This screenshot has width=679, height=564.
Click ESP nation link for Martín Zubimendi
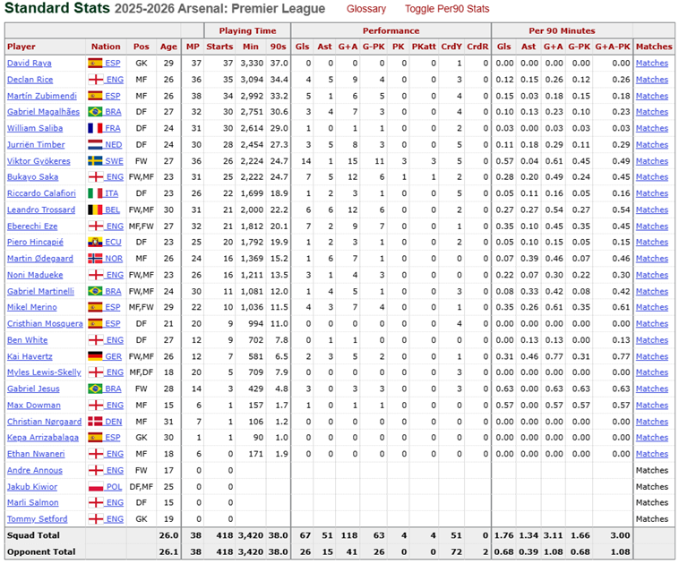(113, 96)
